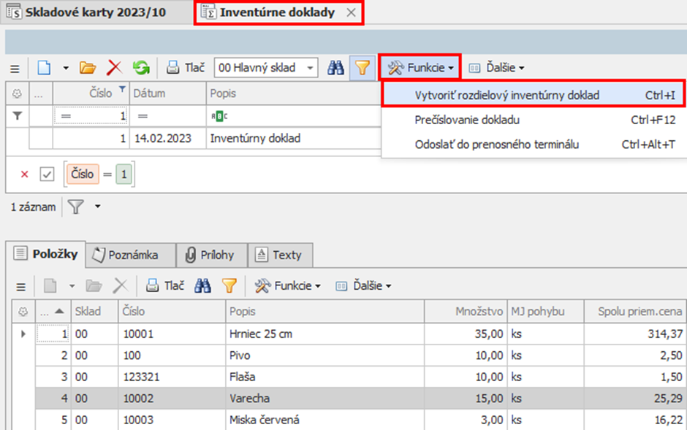Close the Inventúrne doklady tab
Viewport: 687px width, 430px height.
tap(351, 12)
